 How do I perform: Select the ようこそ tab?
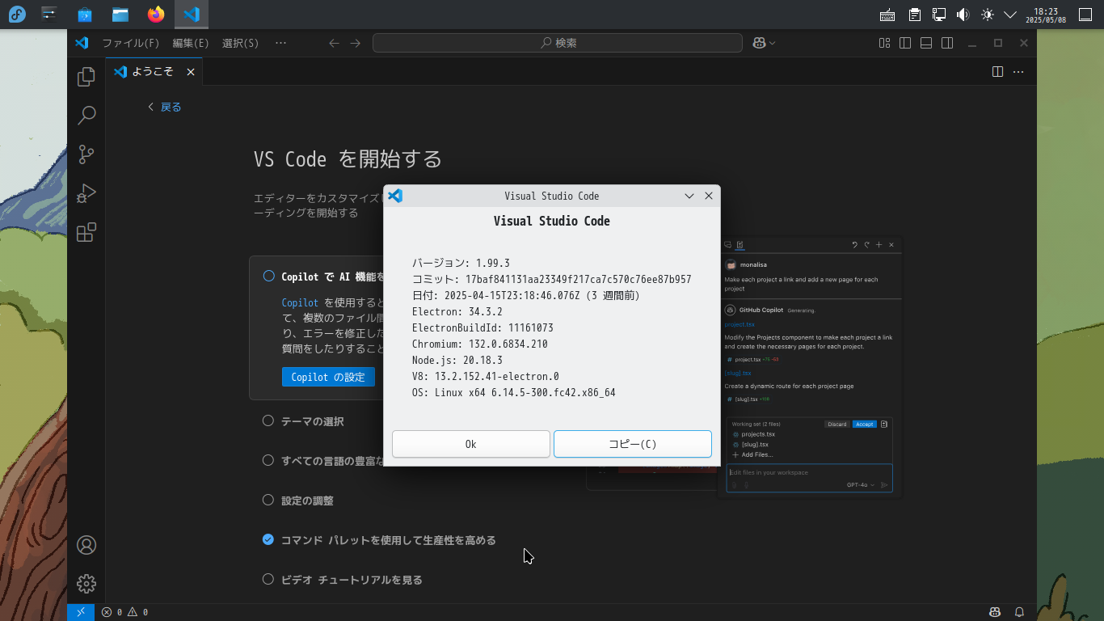[154, 72]
